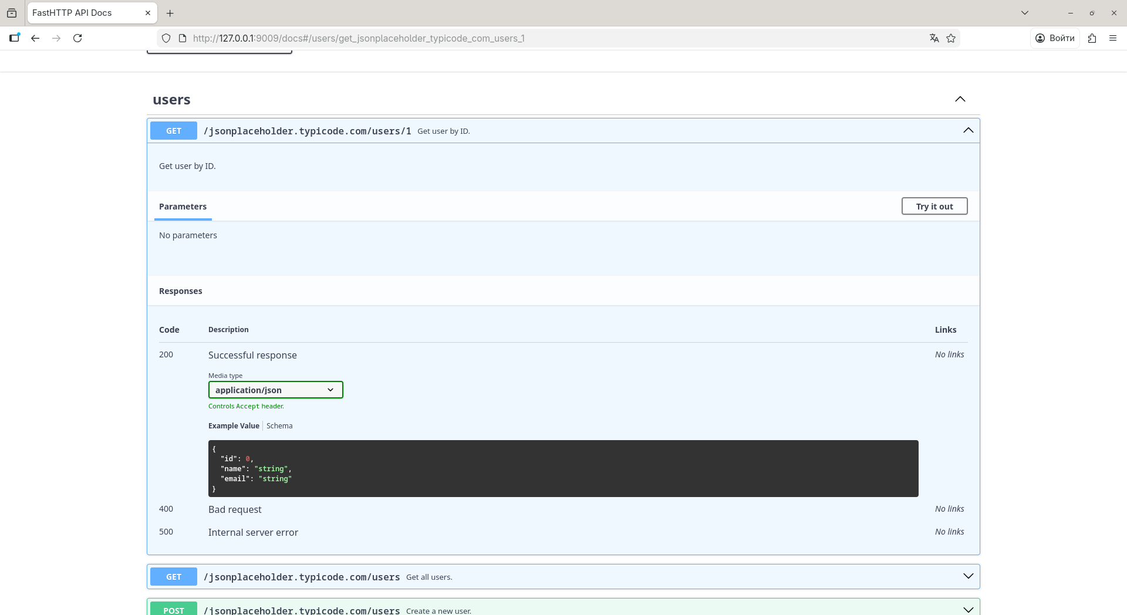
Task: Click the Links column header
Action: pyautogui.click(x=946, y=330)
